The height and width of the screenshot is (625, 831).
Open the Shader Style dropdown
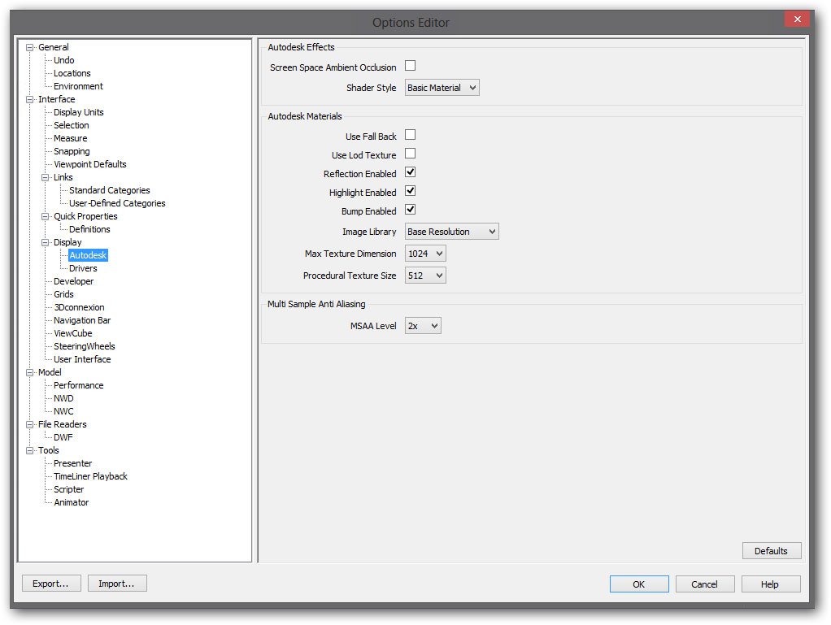(x=442, y=88)
